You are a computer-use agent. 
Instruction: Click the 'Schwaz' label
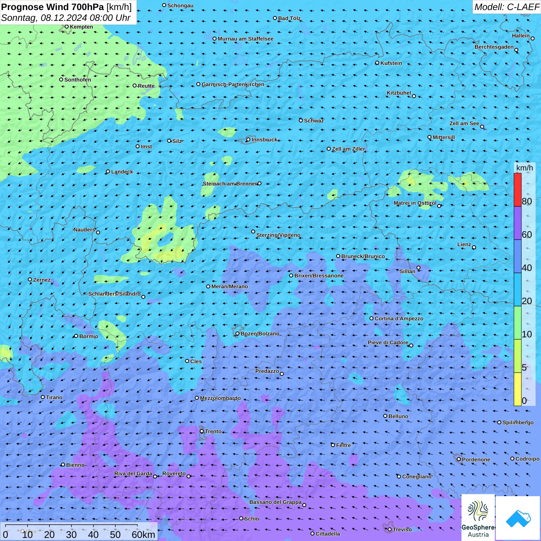[314, 121]
